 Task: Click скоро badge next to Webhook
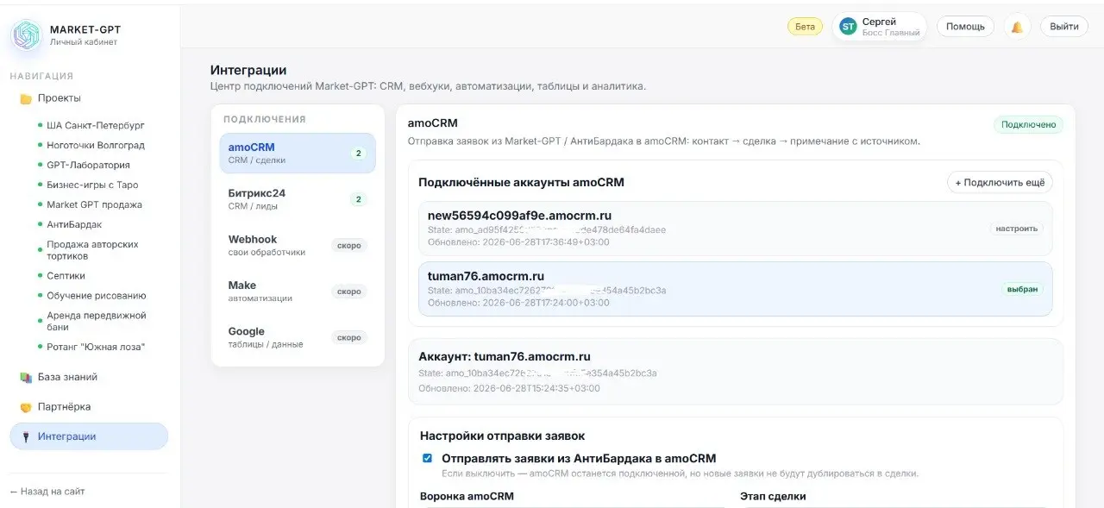[349, 246]
